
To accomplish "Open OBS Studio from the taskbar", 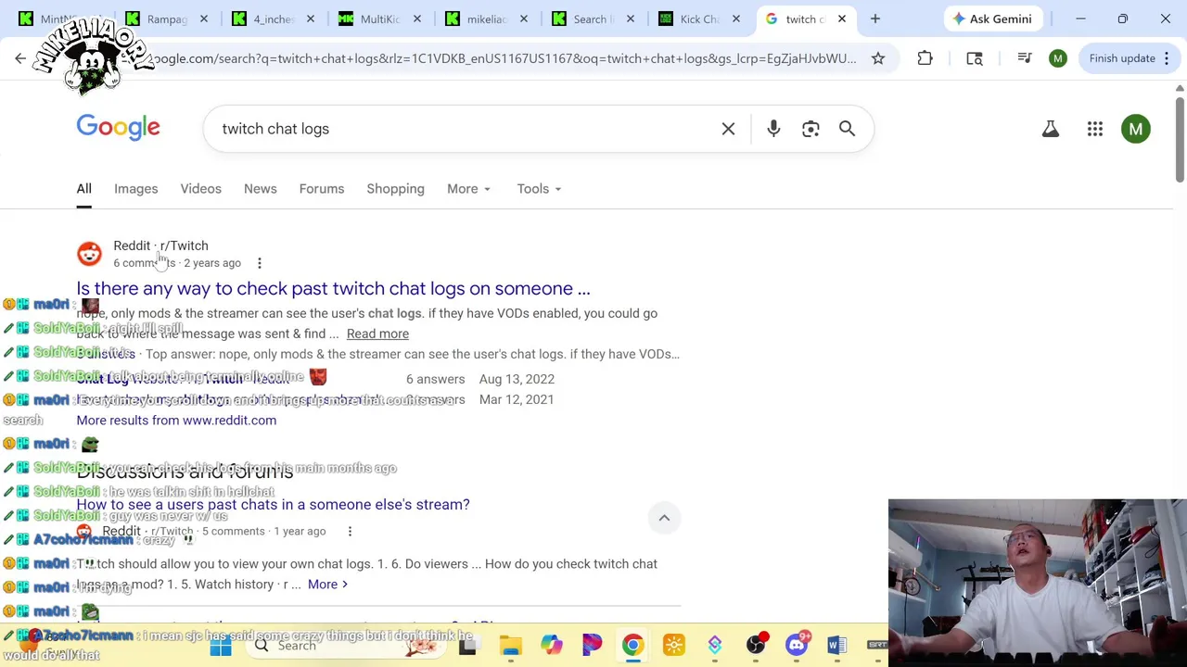I will click(756, 646).
